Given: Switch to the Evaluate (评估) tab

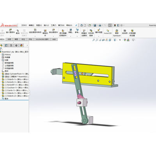Looking at the screenshot, I should coord(30,39).
